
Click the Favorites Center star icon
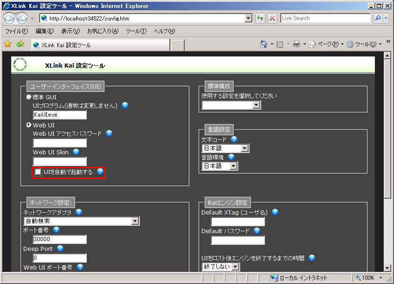(x=8, y=44)
